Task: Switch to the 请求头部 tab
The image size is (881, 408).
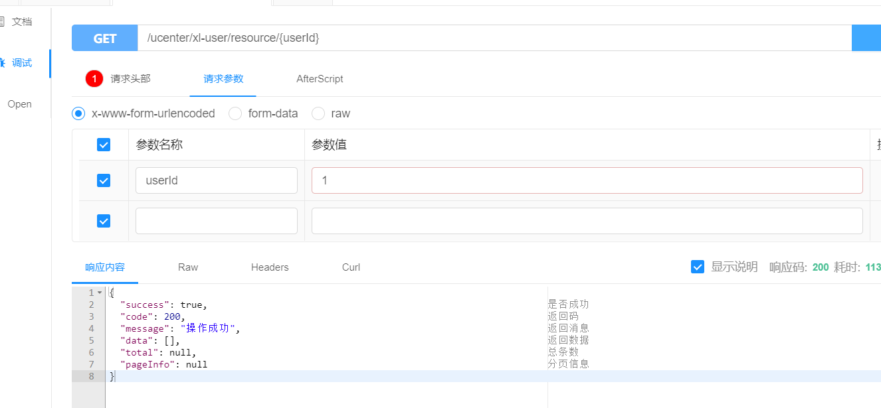Action: pos(130,79)
